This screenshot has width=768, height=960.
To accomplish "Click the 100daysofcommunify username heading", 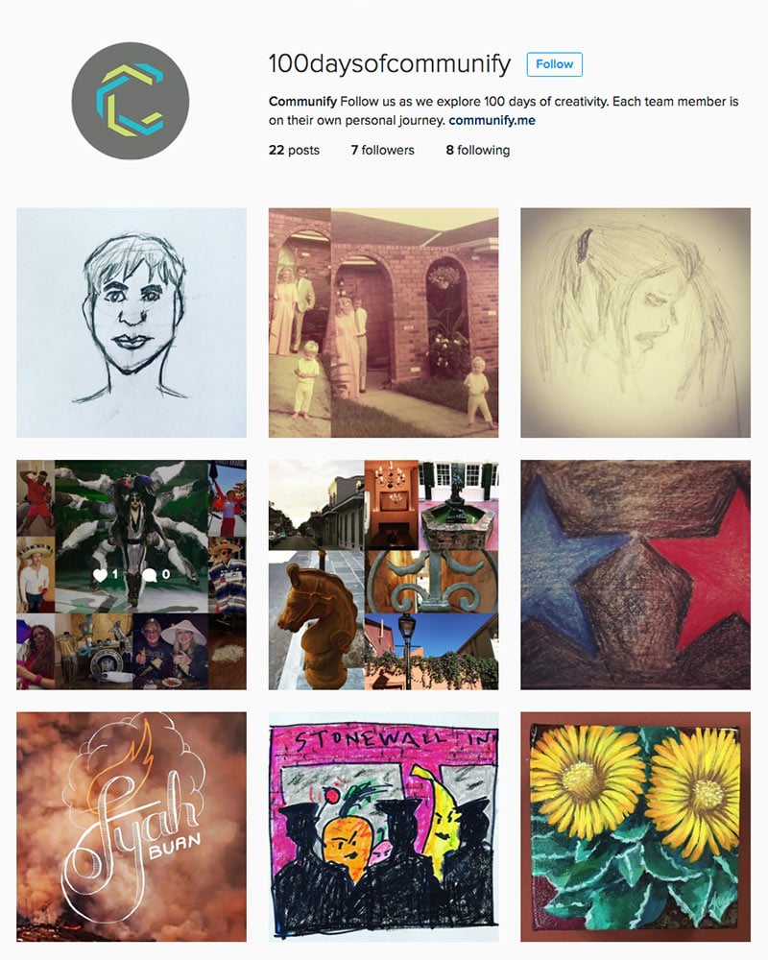I will pyautogui.click(x=390, y=63).
